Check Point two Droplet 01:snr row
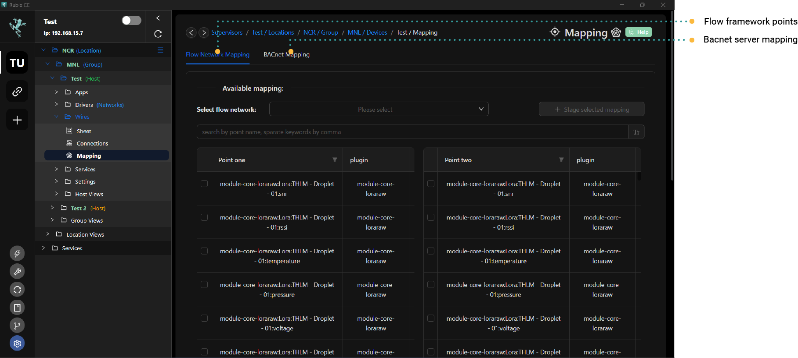 point(431,184)
